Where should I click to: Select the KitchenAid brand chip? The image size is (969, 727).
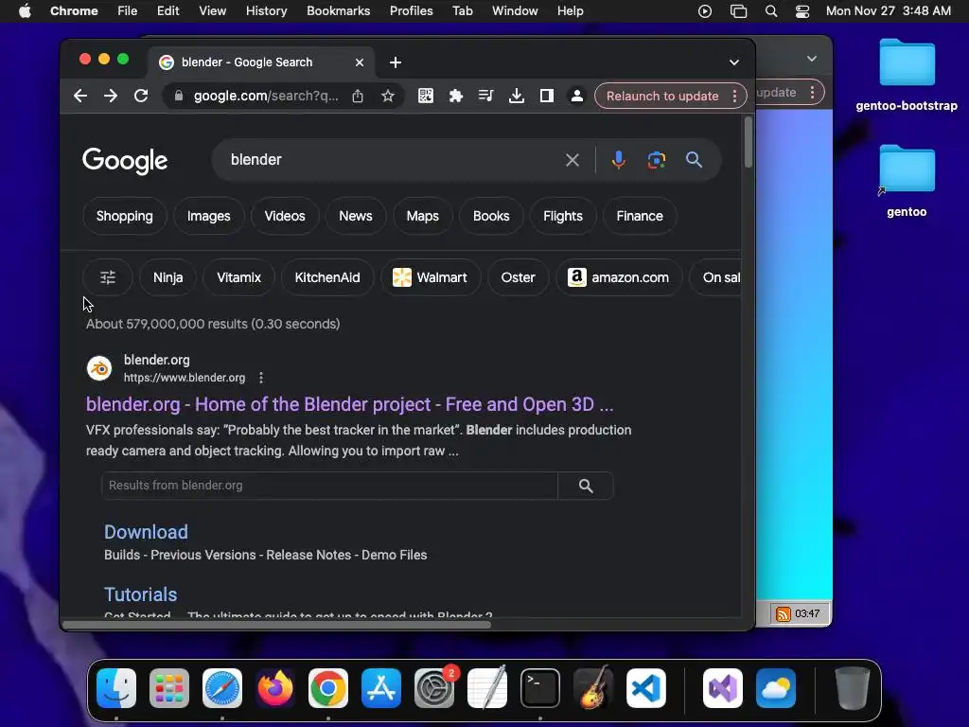[x=327, y=277]
